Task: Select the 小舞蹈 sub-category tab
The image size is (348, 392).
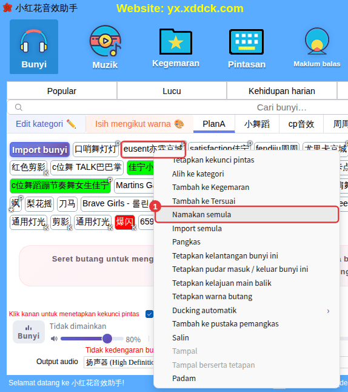Action: (257, 124)
